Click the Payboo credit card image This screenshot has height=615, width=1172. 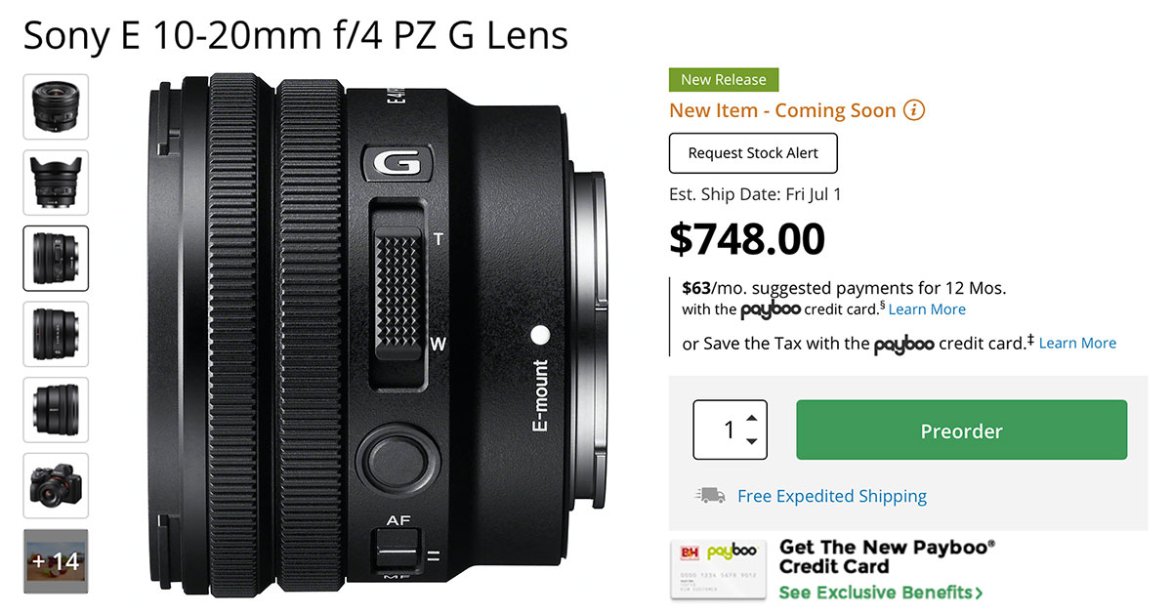[x=718, y=572]
